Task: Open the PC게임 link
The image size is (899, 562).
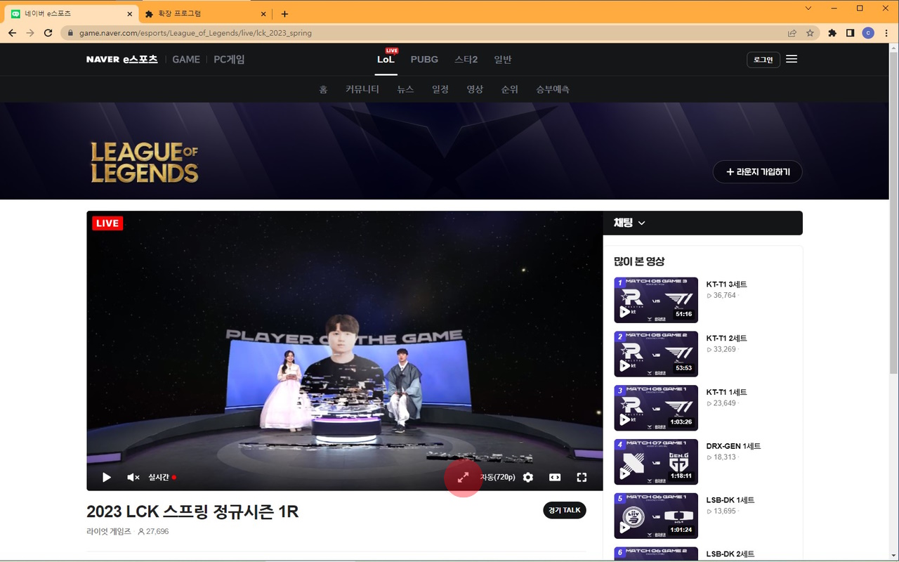Action: click(229, 60)
